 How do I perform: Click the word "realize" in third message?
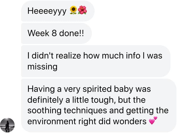pos(67,55)
